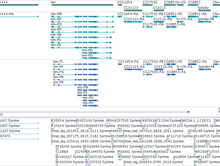Select the tim-RO transcript label
Image resolution: width=220 pixels, height=166 pixels.
pos(87,55)
